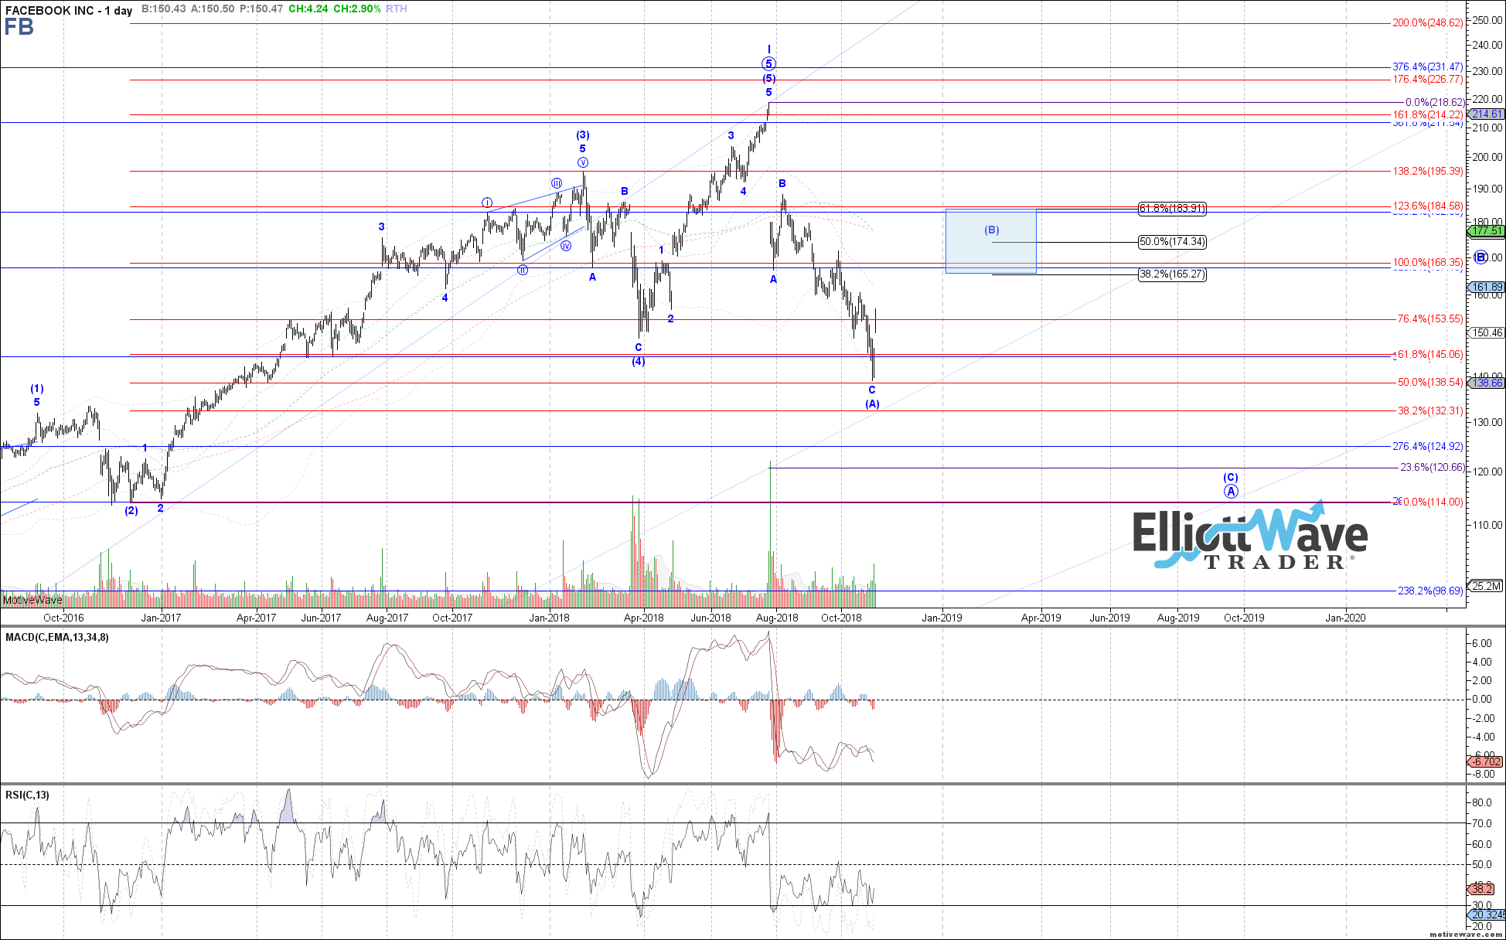Select the 0.0%(218.62) retracement label
1506x940 pixels.
click(1434, 102)
